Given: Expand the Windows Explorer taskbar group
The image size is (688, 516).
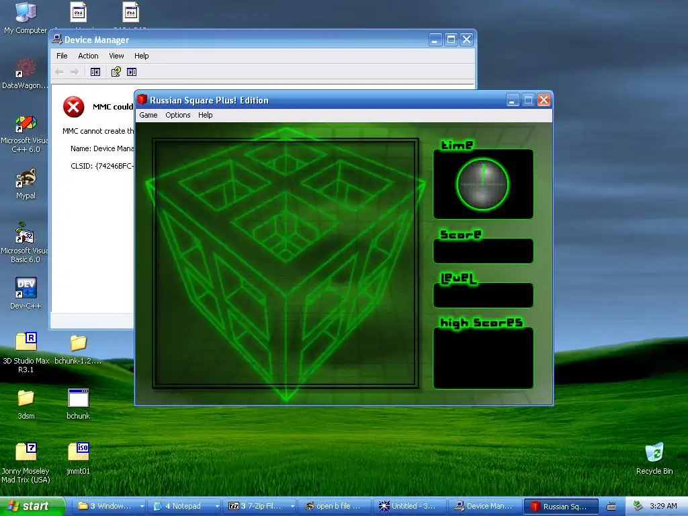Looking at the screenshot, I should click(108, 507).
